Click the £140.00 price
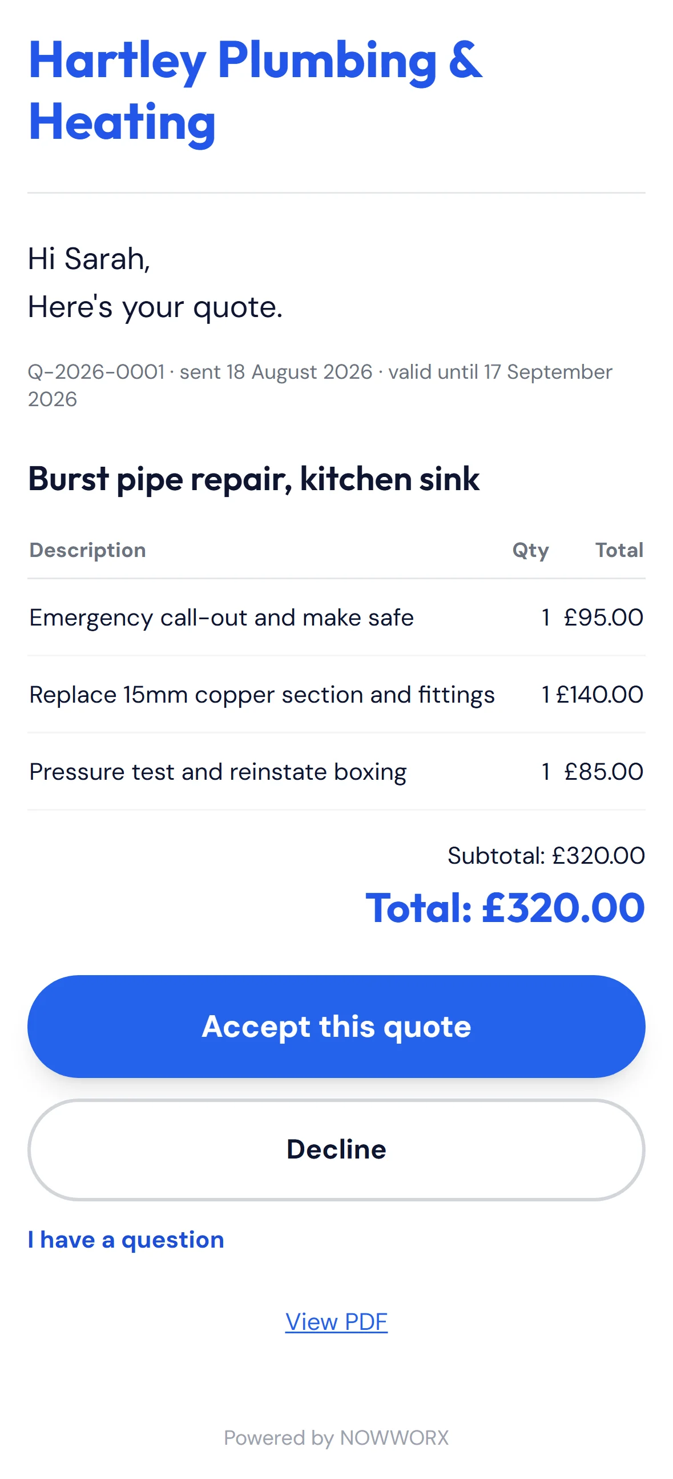Image resolution: width=673 pixels, height=1479 pixels. click(599, 694)
